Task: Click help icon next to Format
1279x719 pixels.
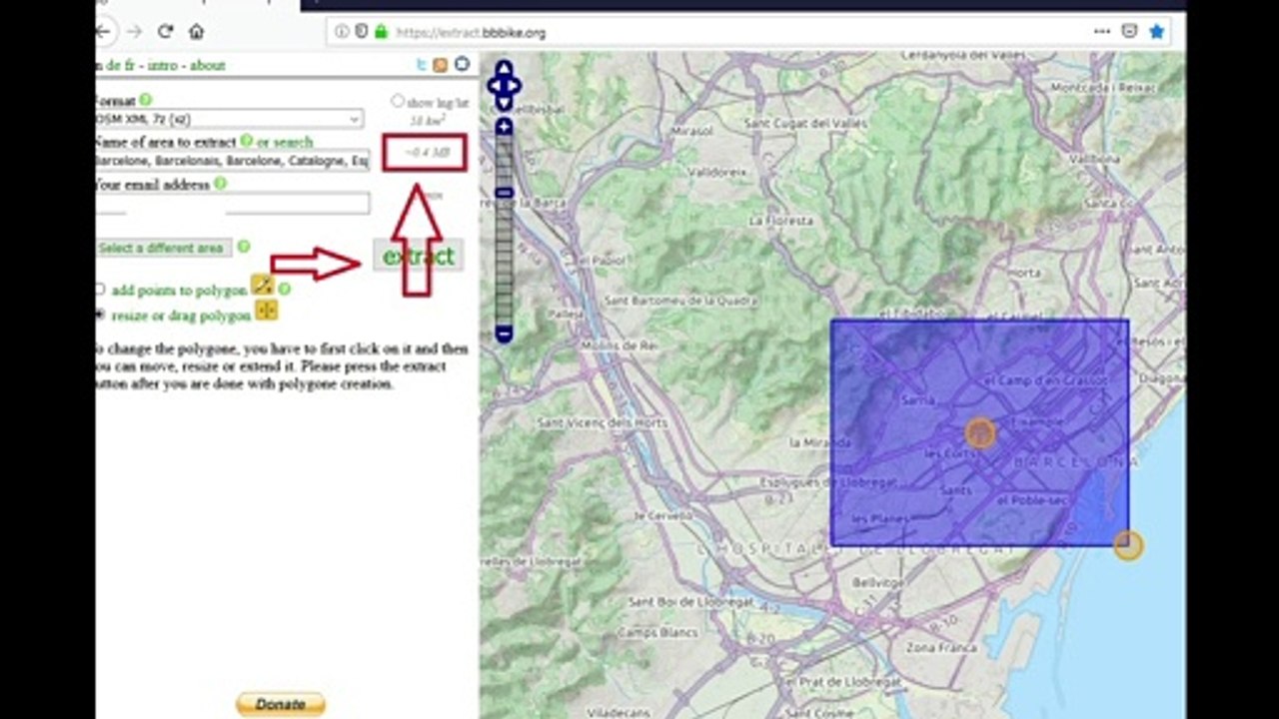Action: click(x=146, y=100)
